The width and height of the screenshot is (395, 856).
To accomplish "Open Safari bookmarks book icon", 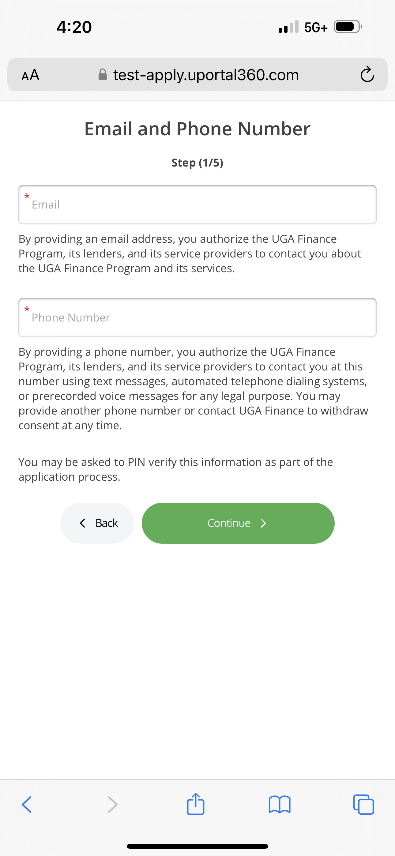I will (x=280, y=805).
